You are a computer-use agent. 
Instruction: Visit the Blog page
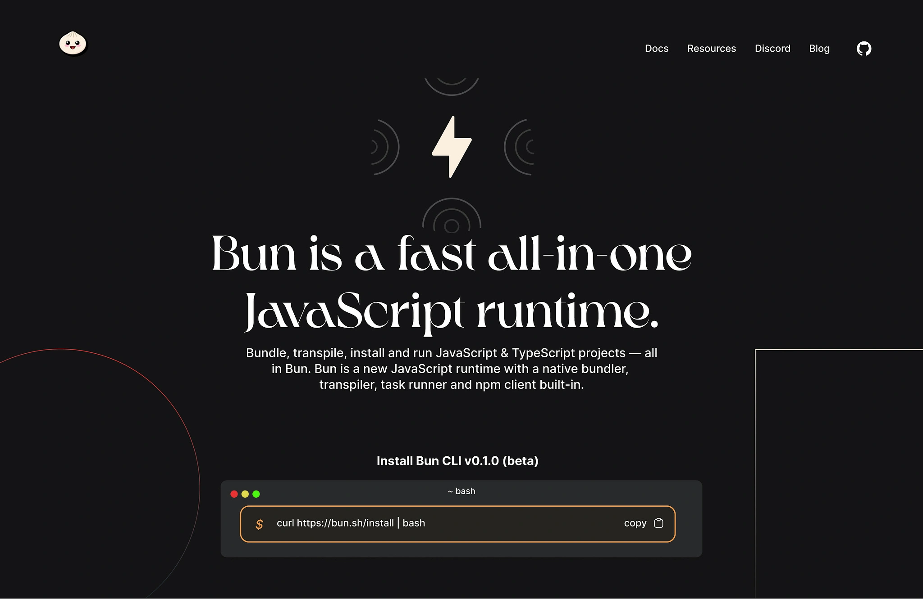coord(819,48)
